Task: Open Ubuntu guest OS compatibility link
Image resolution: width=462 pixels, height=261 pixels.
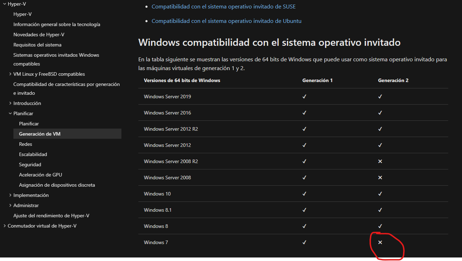Action: 226,21
